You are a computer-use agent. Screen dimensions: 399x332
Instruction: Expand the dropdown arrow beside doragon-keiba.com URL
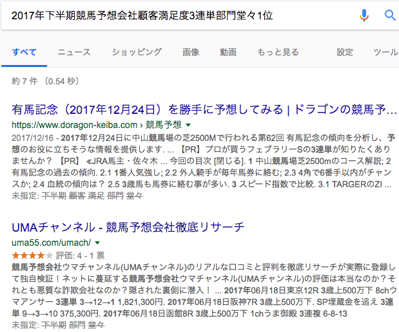point(188,125)
